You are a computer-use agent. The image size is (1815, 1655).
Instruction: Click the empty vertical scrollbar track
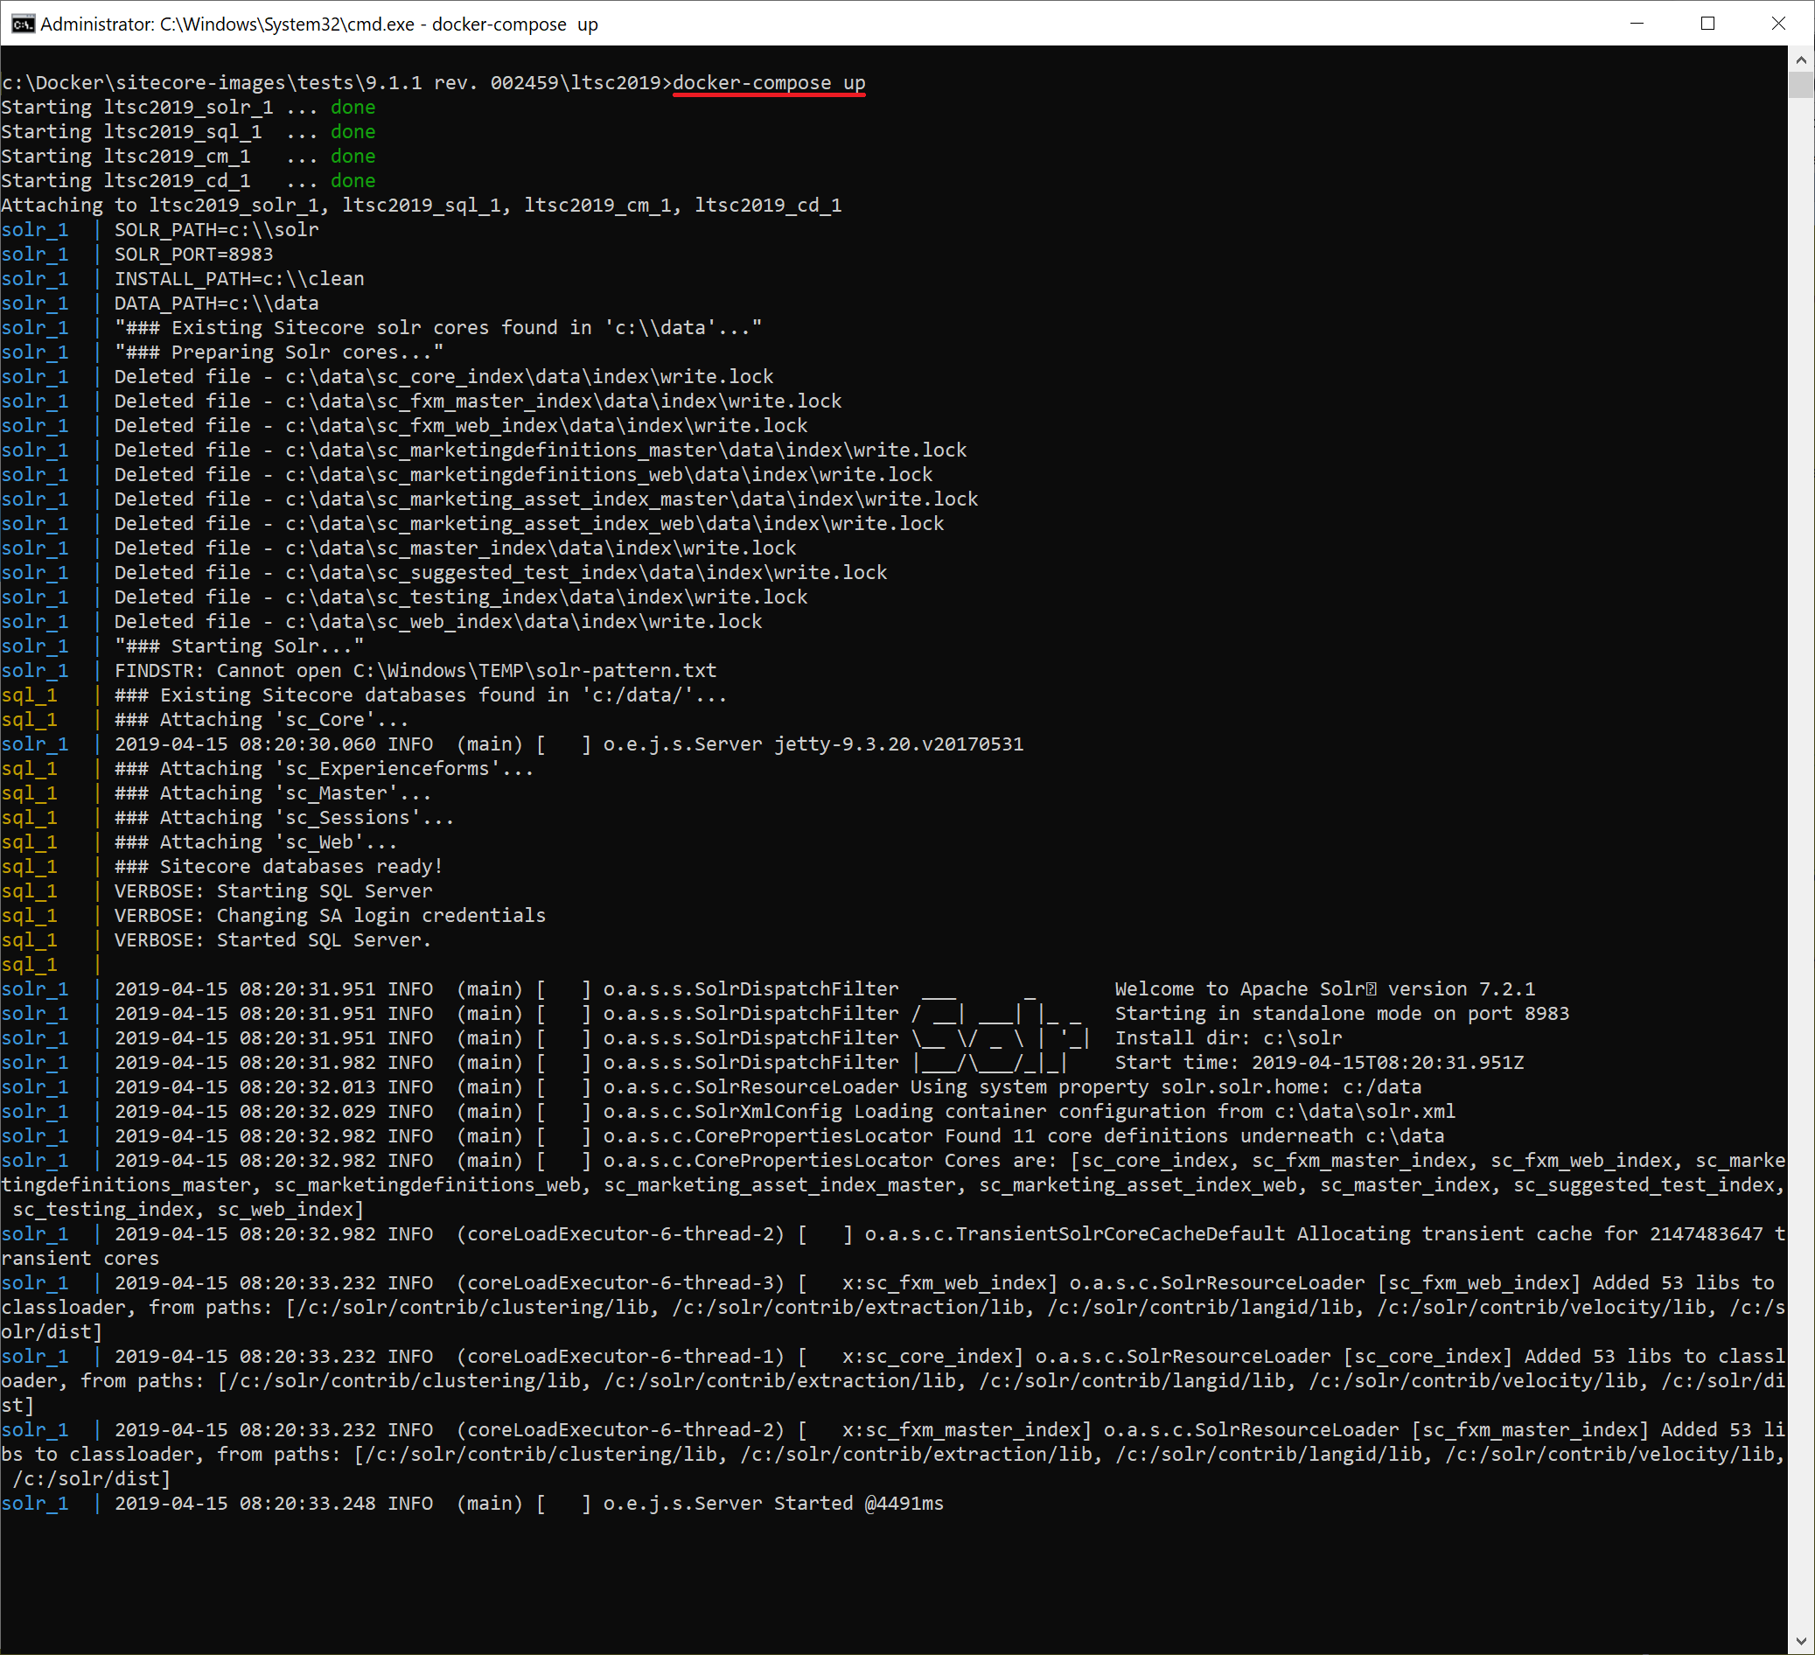coord(1800,810)
